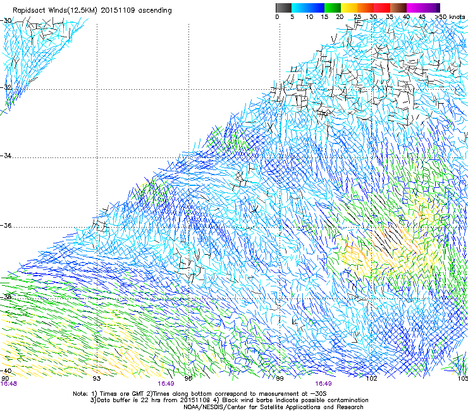Screen dimensions: 468x411
Task: Click the cyan-blue 5-15 knots legend segment
Action: 308,8
